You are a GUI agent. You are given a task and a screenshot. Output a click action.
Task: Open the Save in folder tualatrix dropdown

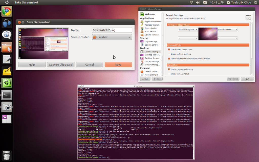pos(112,37)
